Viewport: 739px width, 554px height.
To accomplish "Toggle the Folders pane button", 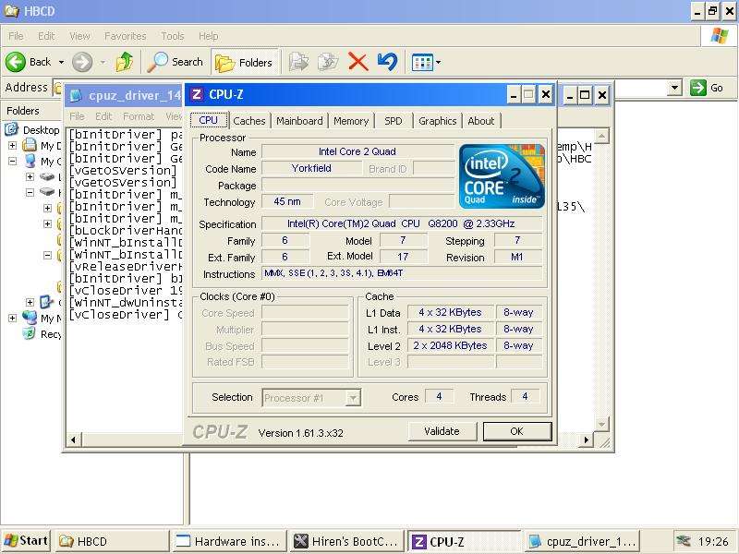I will click(x=244, y=62).
